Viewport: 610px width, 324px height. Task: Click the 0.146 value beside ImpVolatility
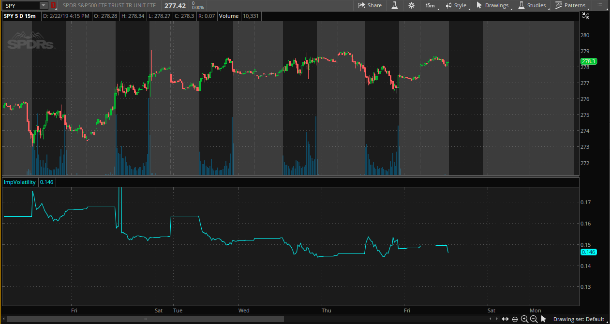click(46, 182)
